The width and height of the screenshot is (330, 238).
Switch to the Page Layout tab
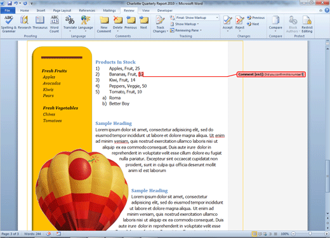click(x=62, y=10)
